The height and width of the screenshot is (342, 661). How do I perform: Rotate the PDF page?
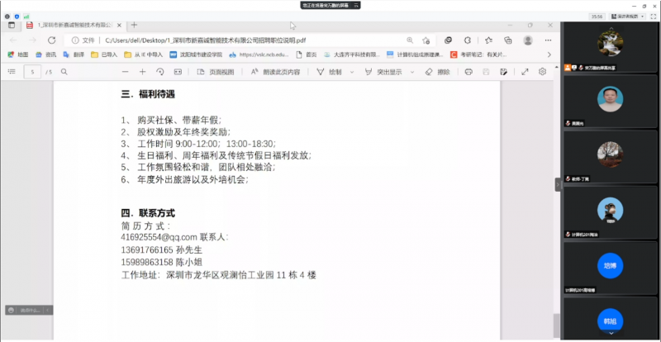[x=160, y=72]
